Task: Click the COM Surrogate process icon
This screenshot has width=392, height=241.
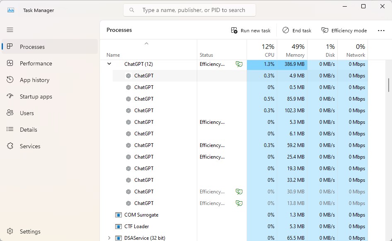Action: 119,215
